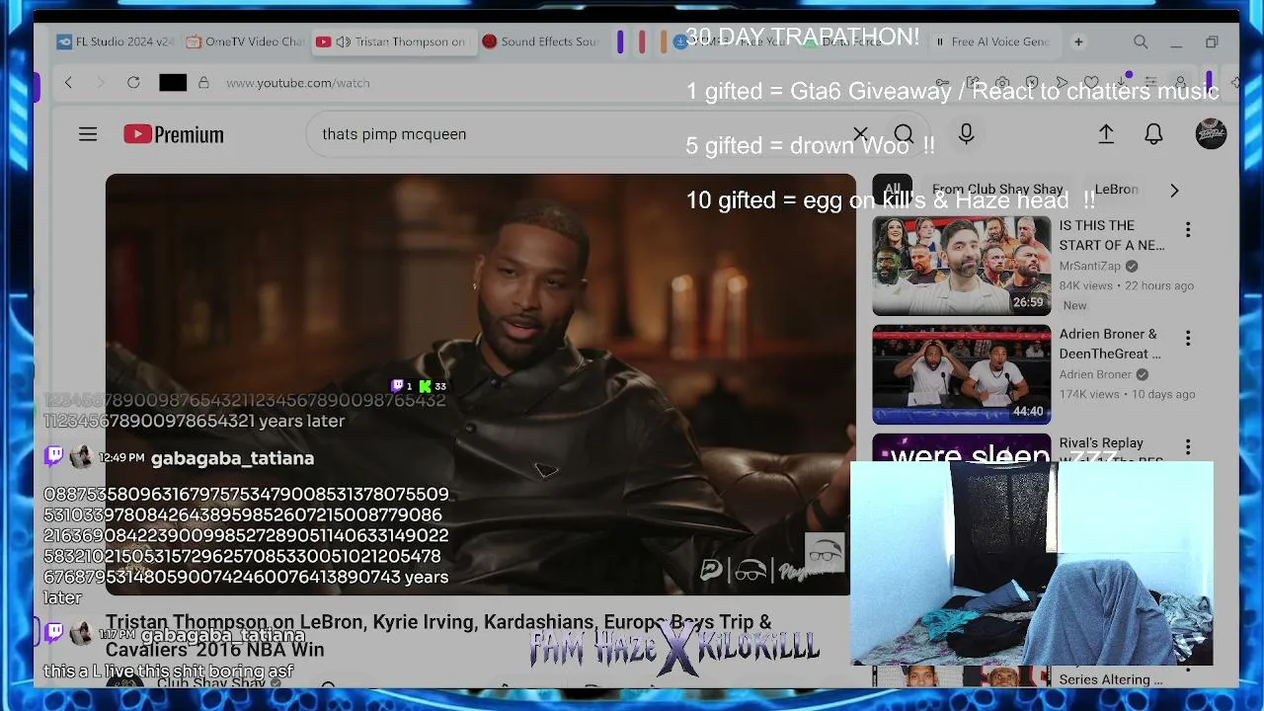Click the YouTube search magnifier button
This screenshot has width=1264, height=711.
click(904, 134)
